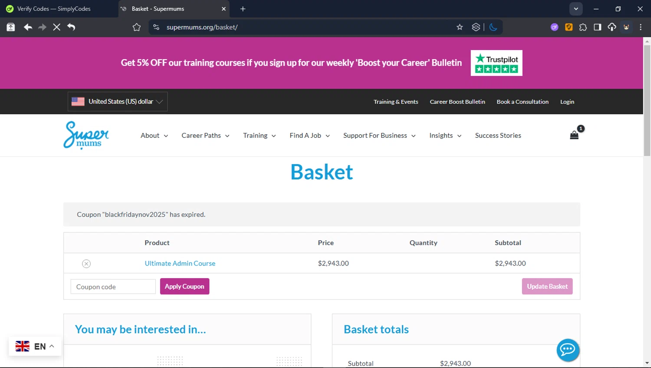Open the browser three-dot menu

tap(641, 27)
